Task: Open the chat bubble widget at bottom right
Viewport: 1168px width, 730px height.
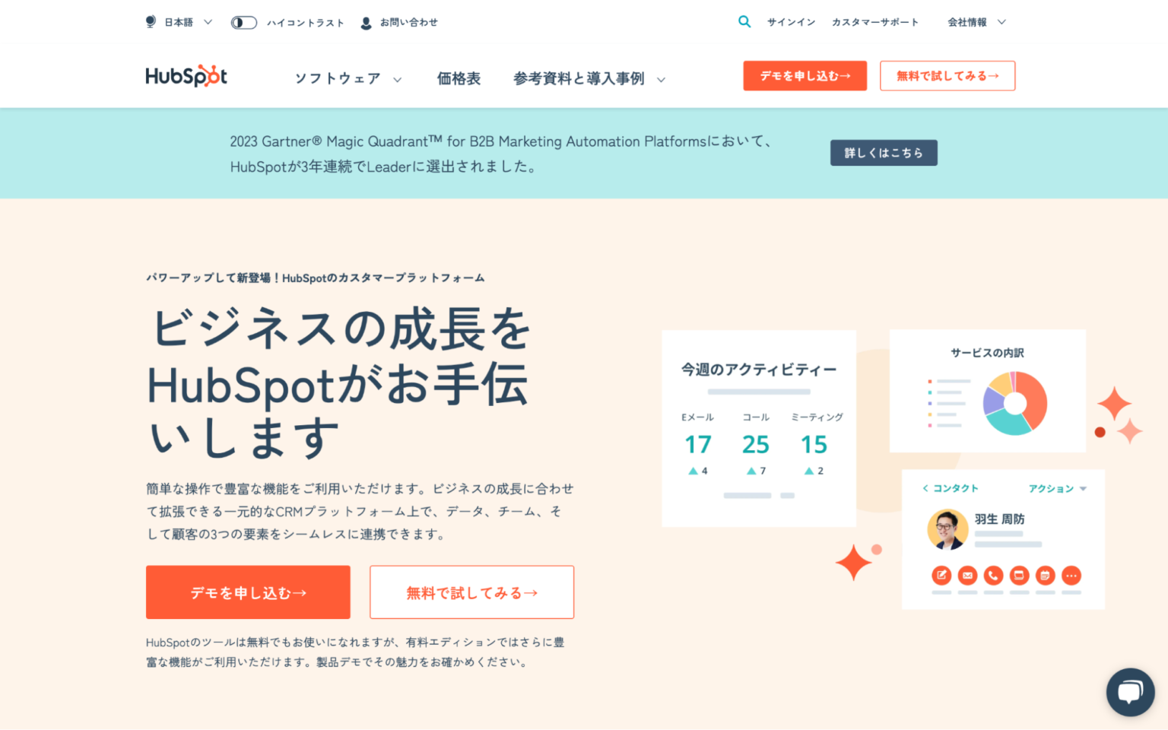Action: (1130, 692)
